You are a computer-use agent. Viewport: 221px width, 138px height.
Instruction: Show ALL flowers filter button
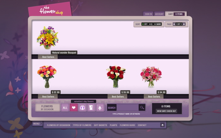pos(65,108)
